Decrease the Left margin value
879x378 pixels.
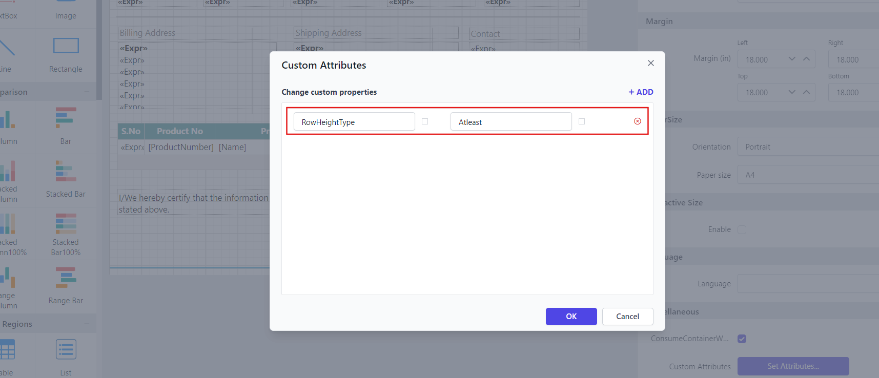coord(792,59)
